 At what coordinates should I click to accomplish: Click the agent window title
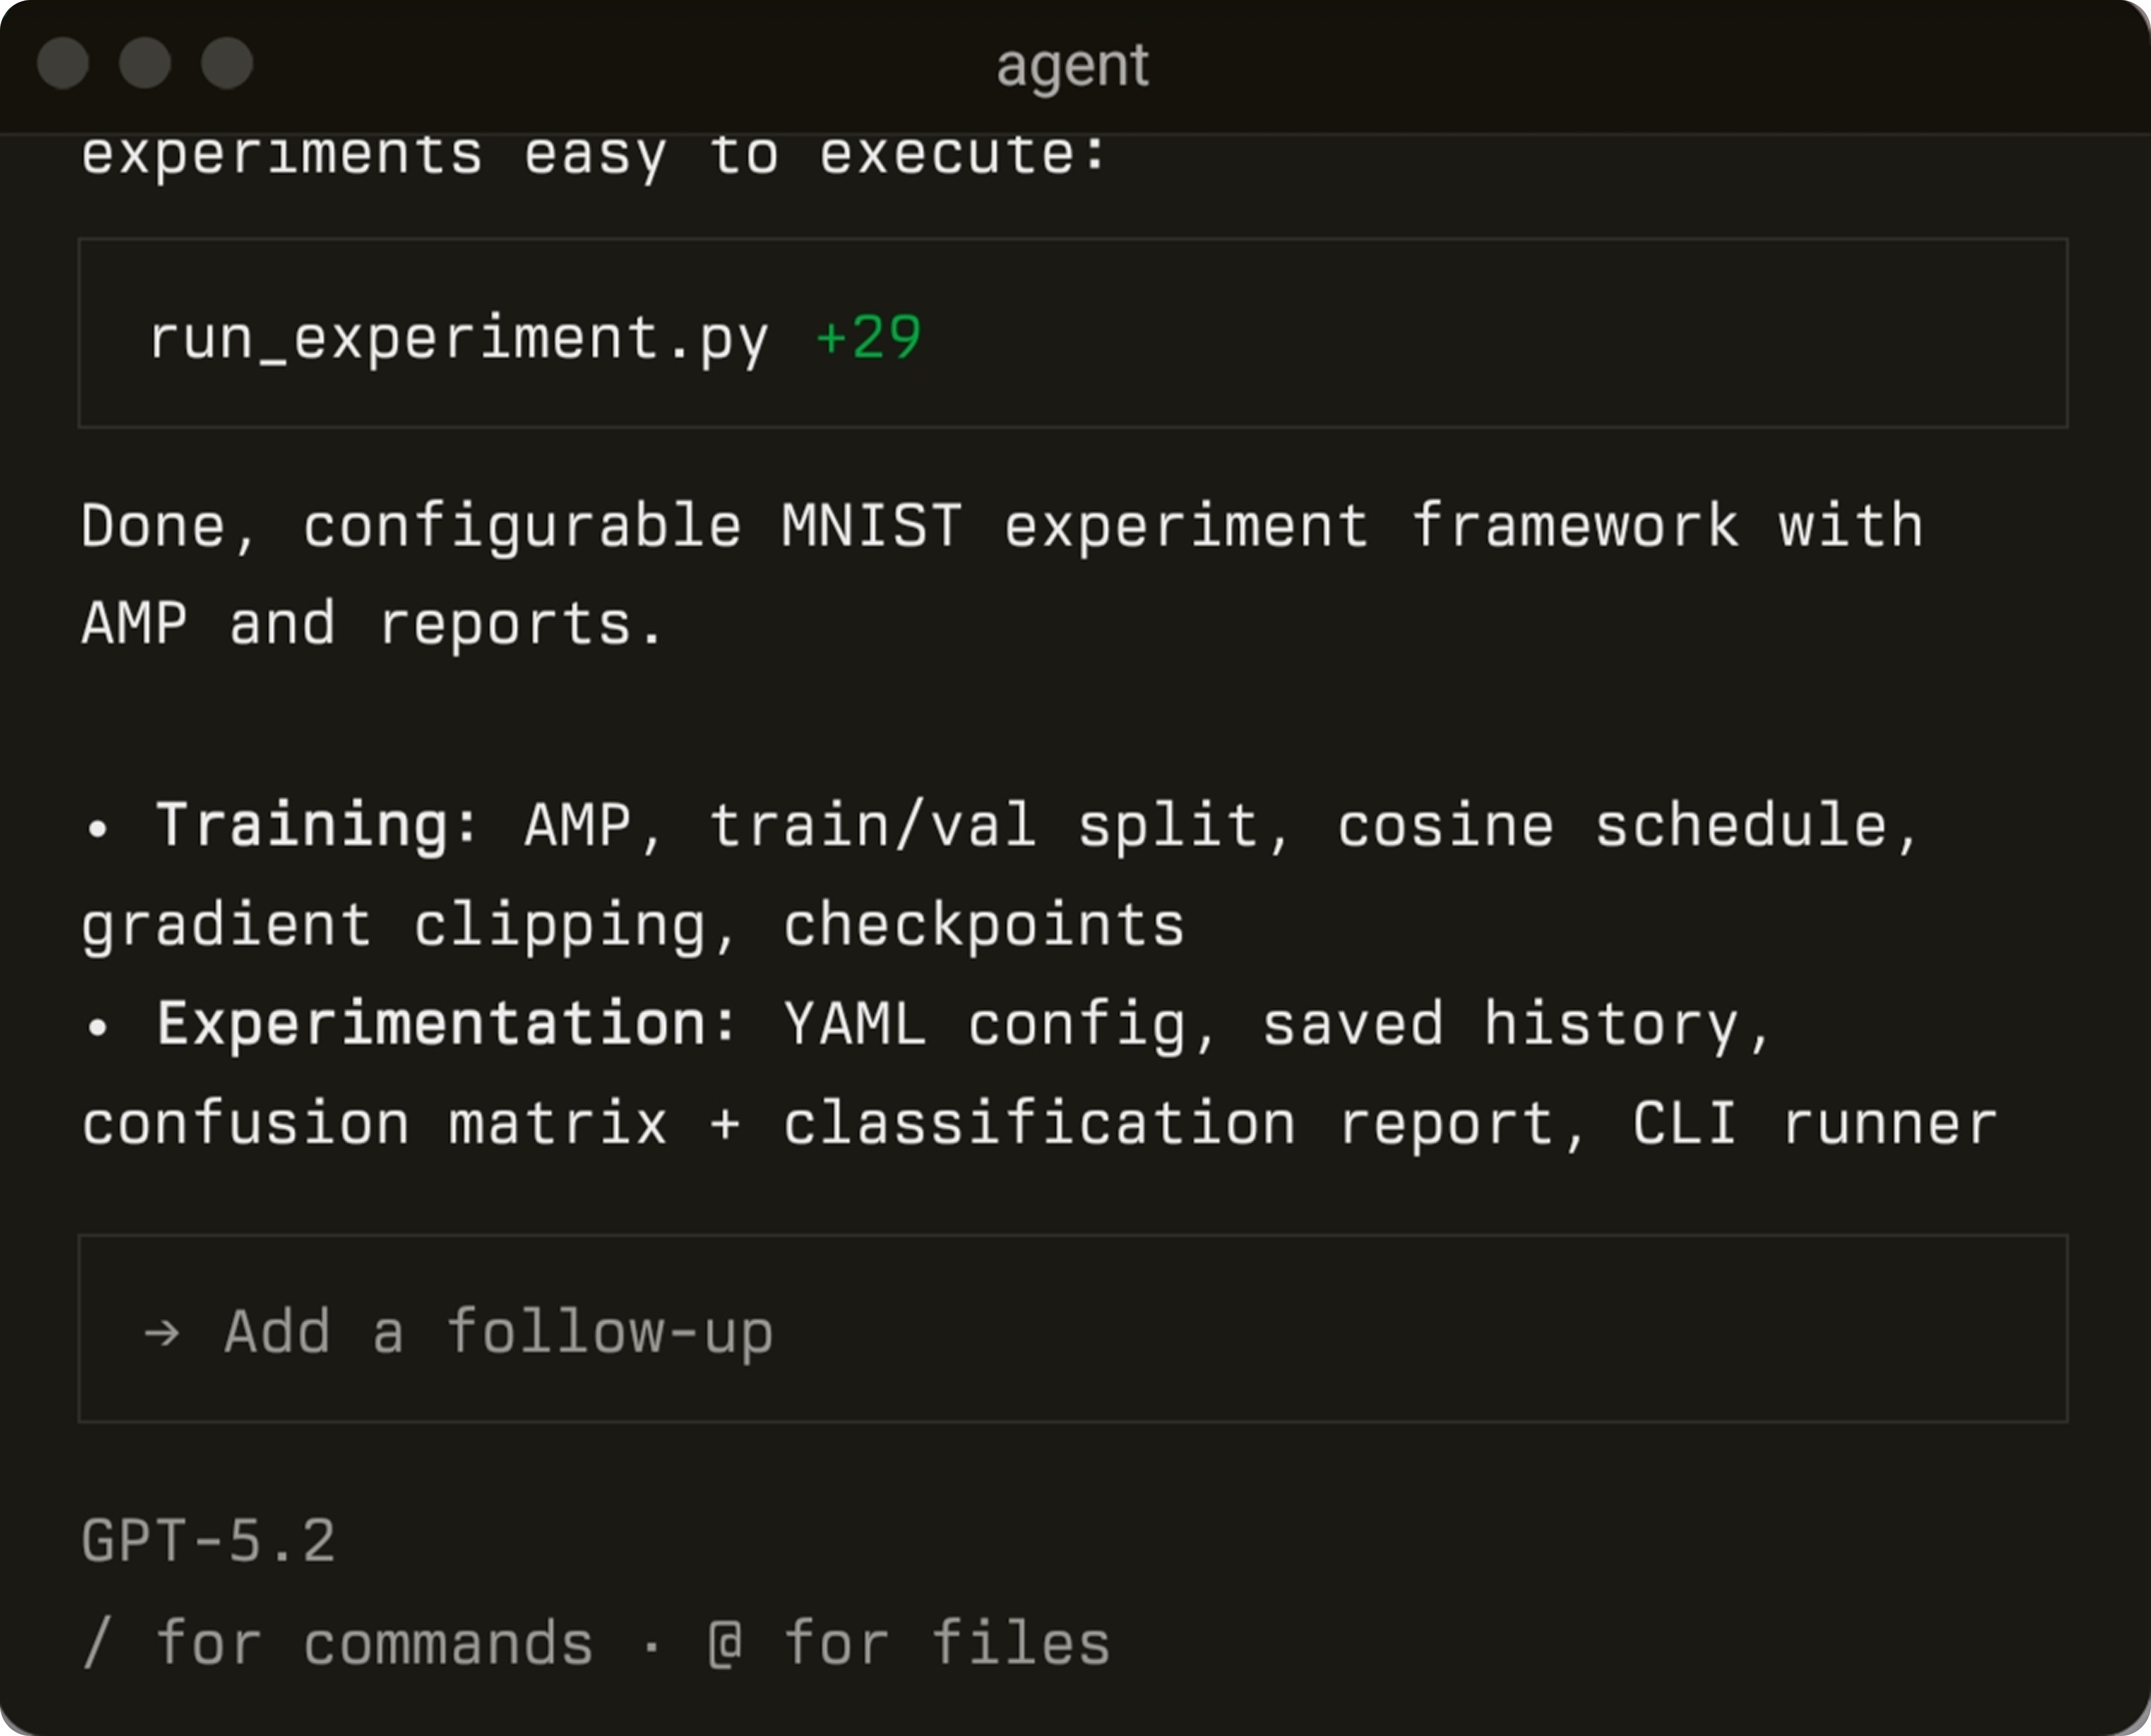[x=1073, y=66]
